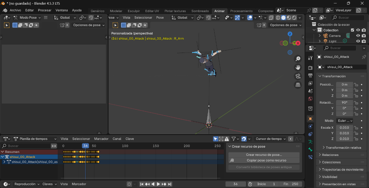The width and height of the screenshot is (369, 188).
Task: Jump to the end frame of playback
Action: [170, 184]
